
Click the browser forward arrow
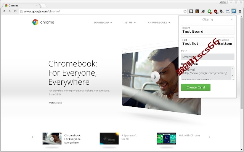10,11
